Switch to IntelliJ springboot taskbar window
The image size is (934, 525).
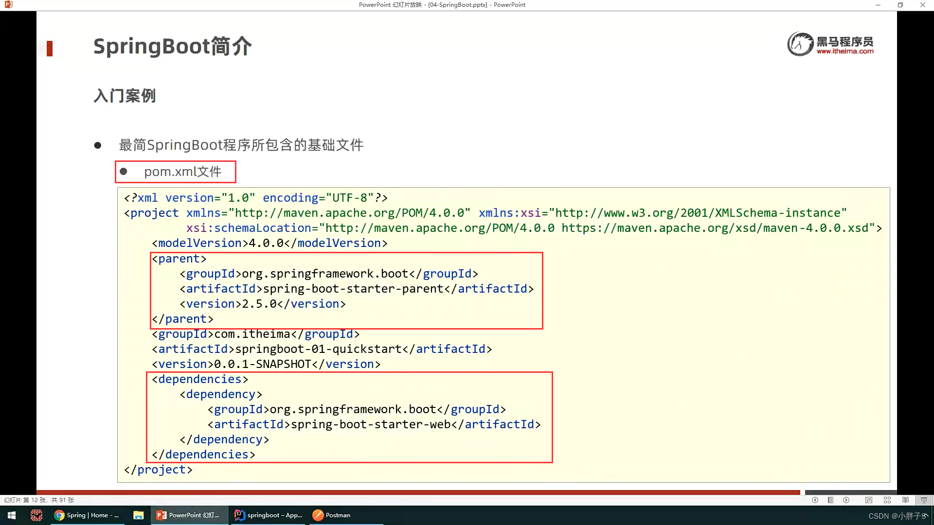268,515
